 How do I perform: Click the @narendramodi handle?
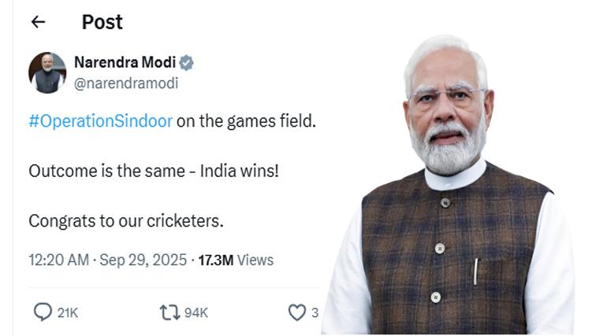coord(125,83)
